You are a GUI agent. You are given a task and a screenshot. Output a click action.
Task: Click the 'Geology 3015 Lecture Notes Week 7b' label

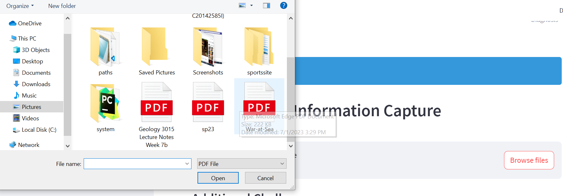click(x=157, y=137)
